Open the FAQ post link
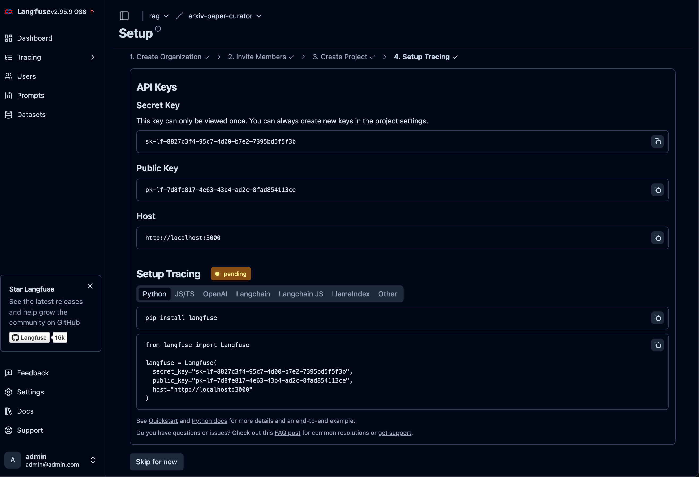The image size is (699, 477). click(x=287, y=433)
